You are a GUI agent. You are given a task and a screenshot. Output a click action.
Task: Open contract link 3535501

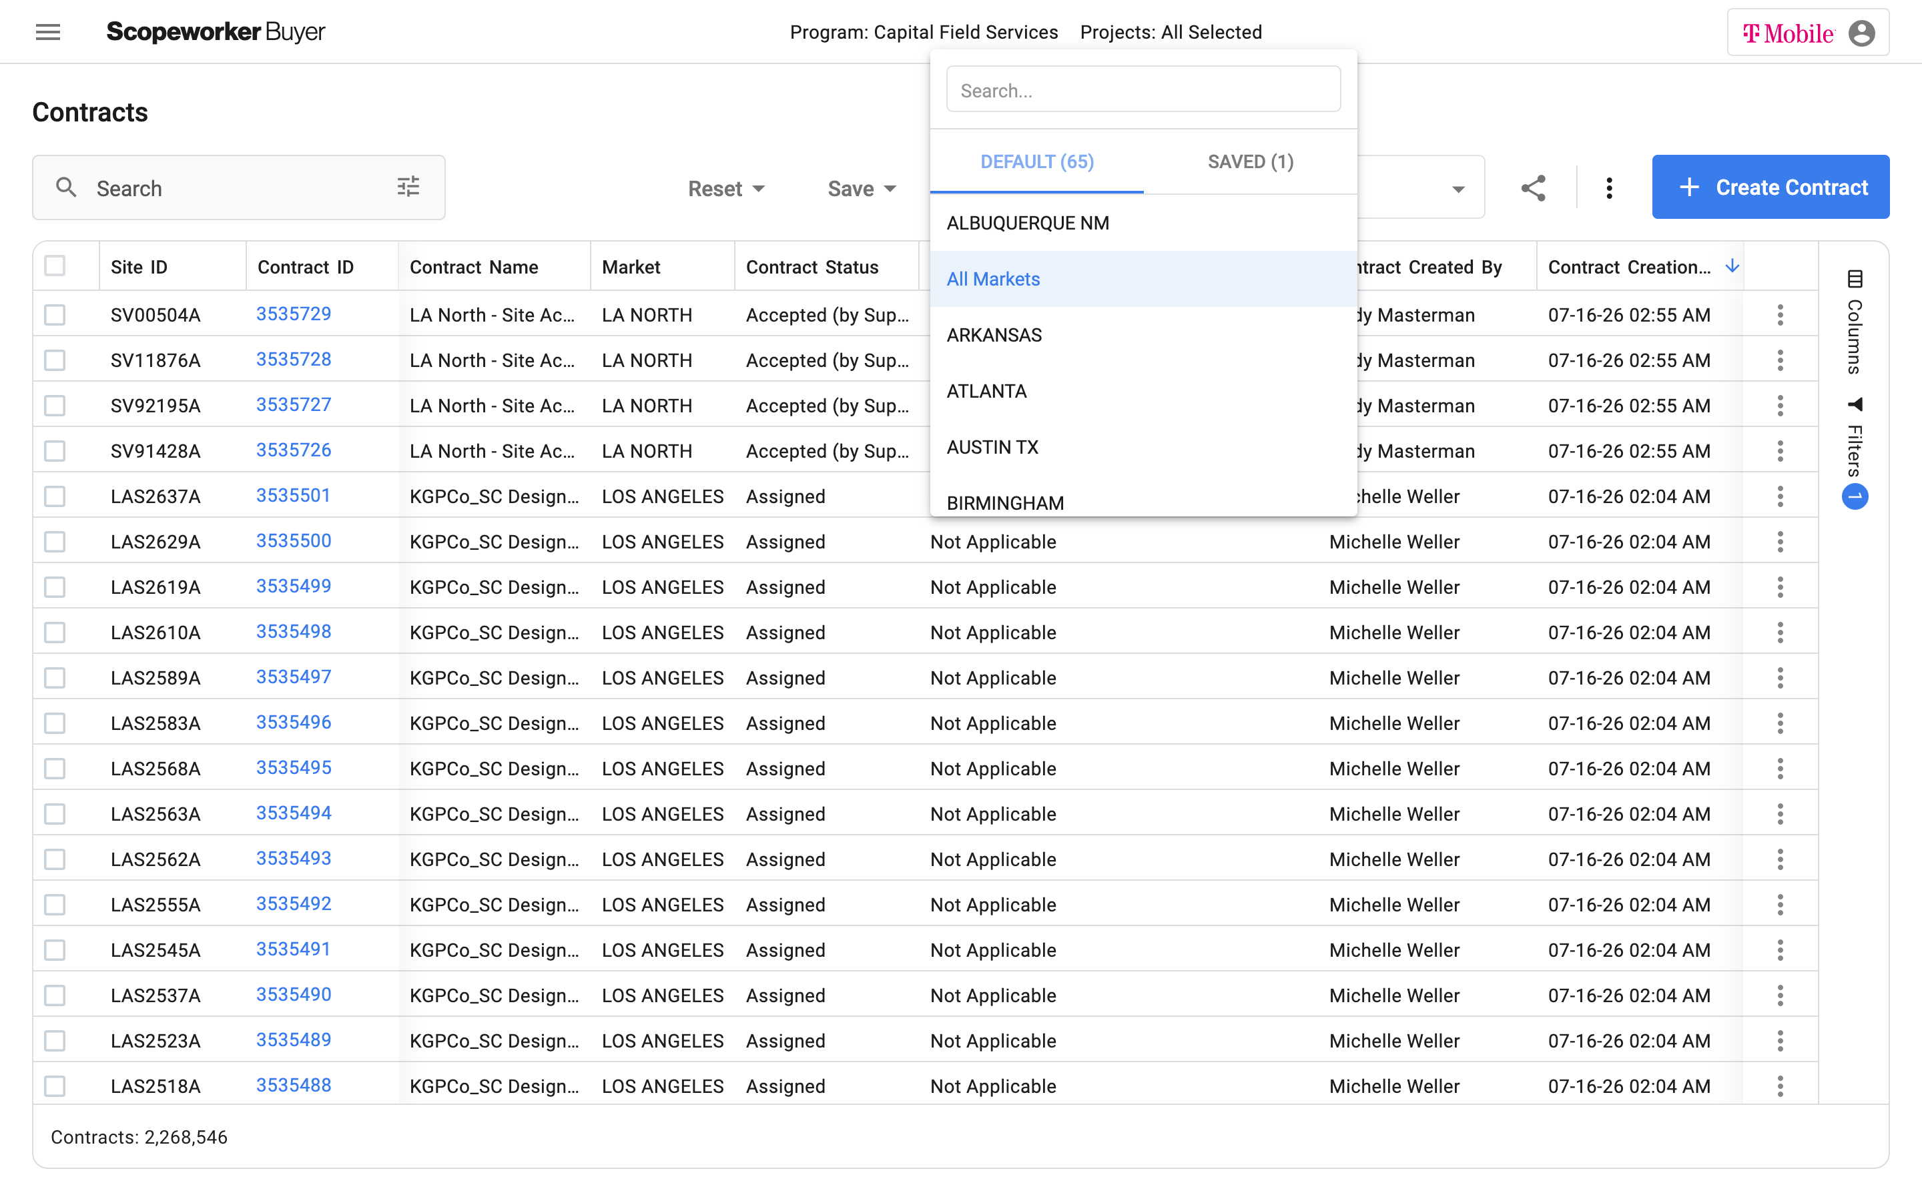293,496
